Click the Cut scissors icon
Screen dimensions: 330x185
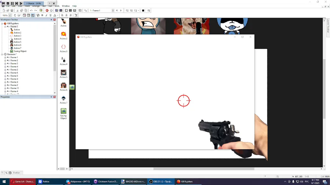click(18, 11)
